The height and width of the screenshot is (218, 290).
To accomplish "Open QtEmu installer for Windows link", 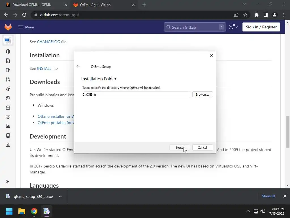I will point(56,116).
